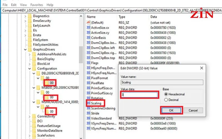Click the Value data input field

coord(139,95)
